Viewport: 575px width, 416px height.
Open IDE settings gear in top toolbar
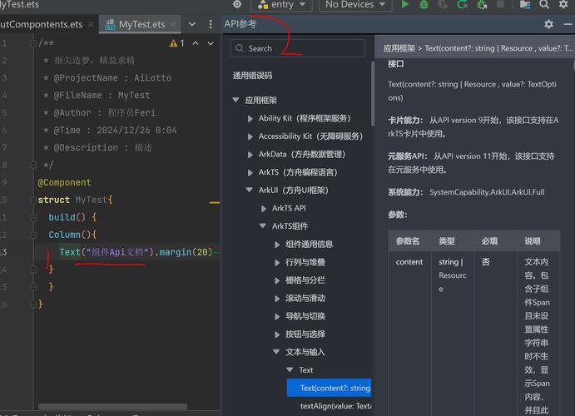click(563, 4)
